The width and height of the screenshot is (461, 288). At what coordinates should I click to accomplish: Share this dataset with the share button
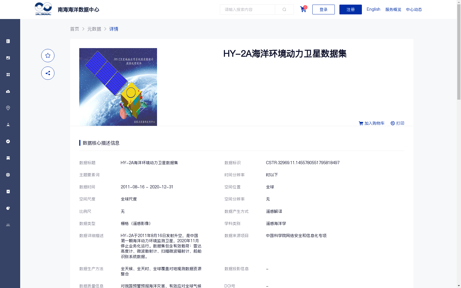tap(48, 73)
